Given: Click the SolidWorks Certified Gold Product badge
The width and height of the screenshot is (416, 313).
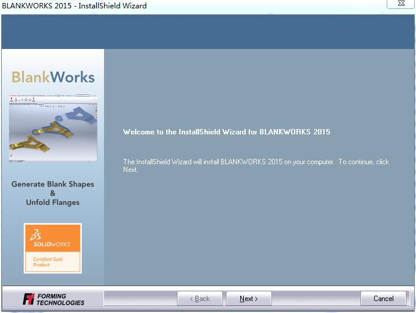Looking at the screenshot, I should pos(53,248).
